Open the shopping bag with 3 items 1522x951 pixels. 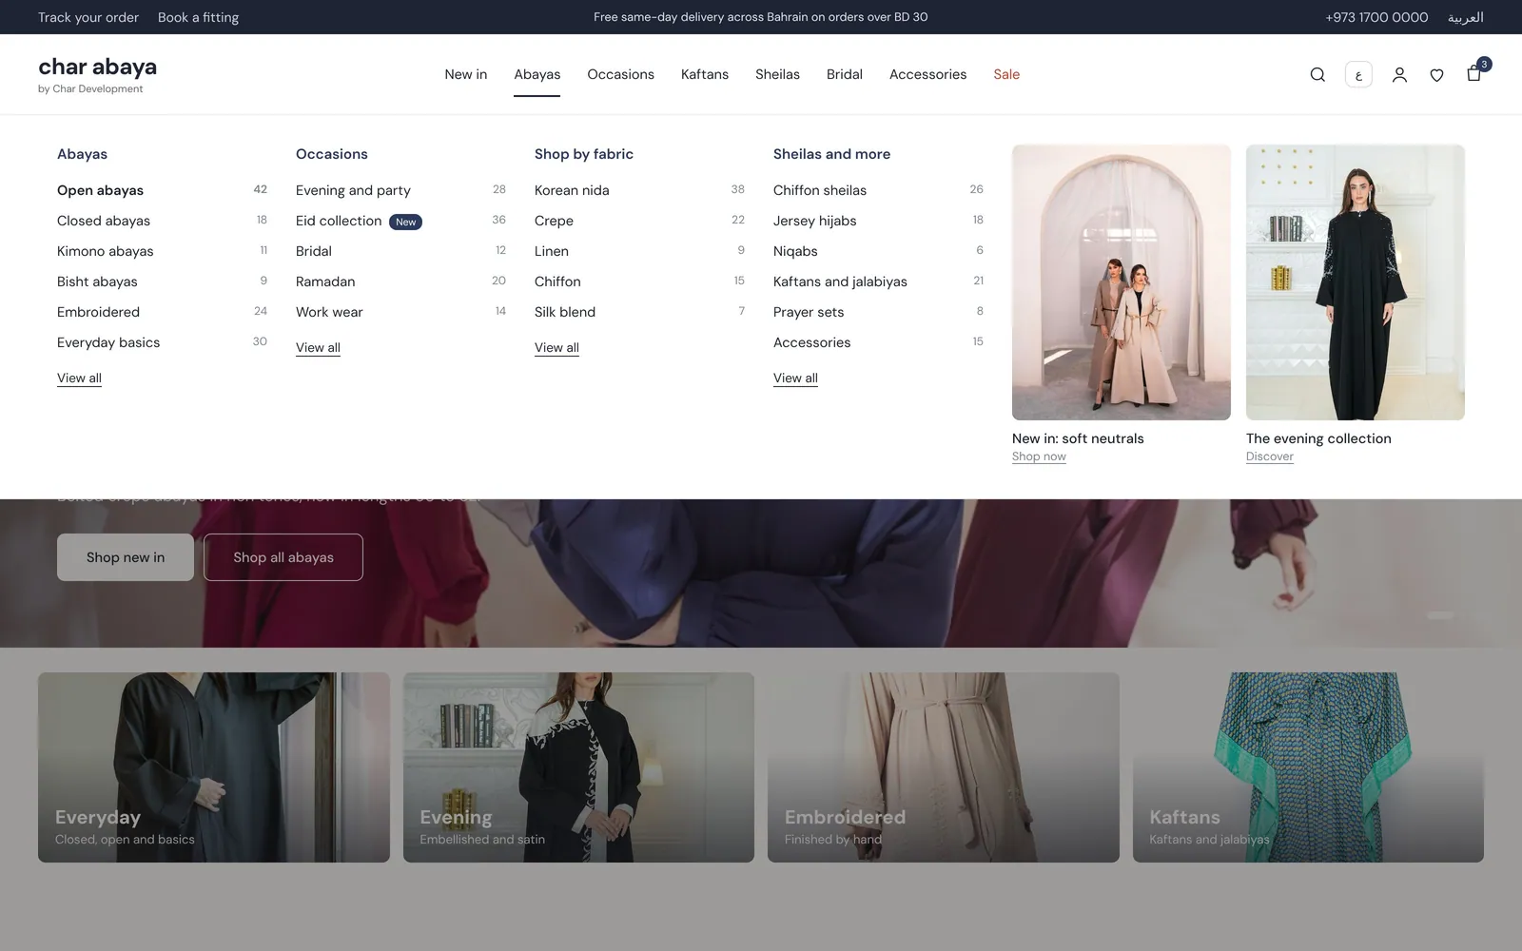[1475, 72]
